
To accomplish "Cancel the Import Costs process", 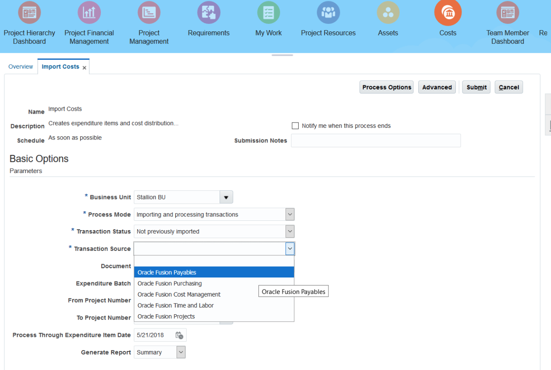I will [x=509, y=87].
